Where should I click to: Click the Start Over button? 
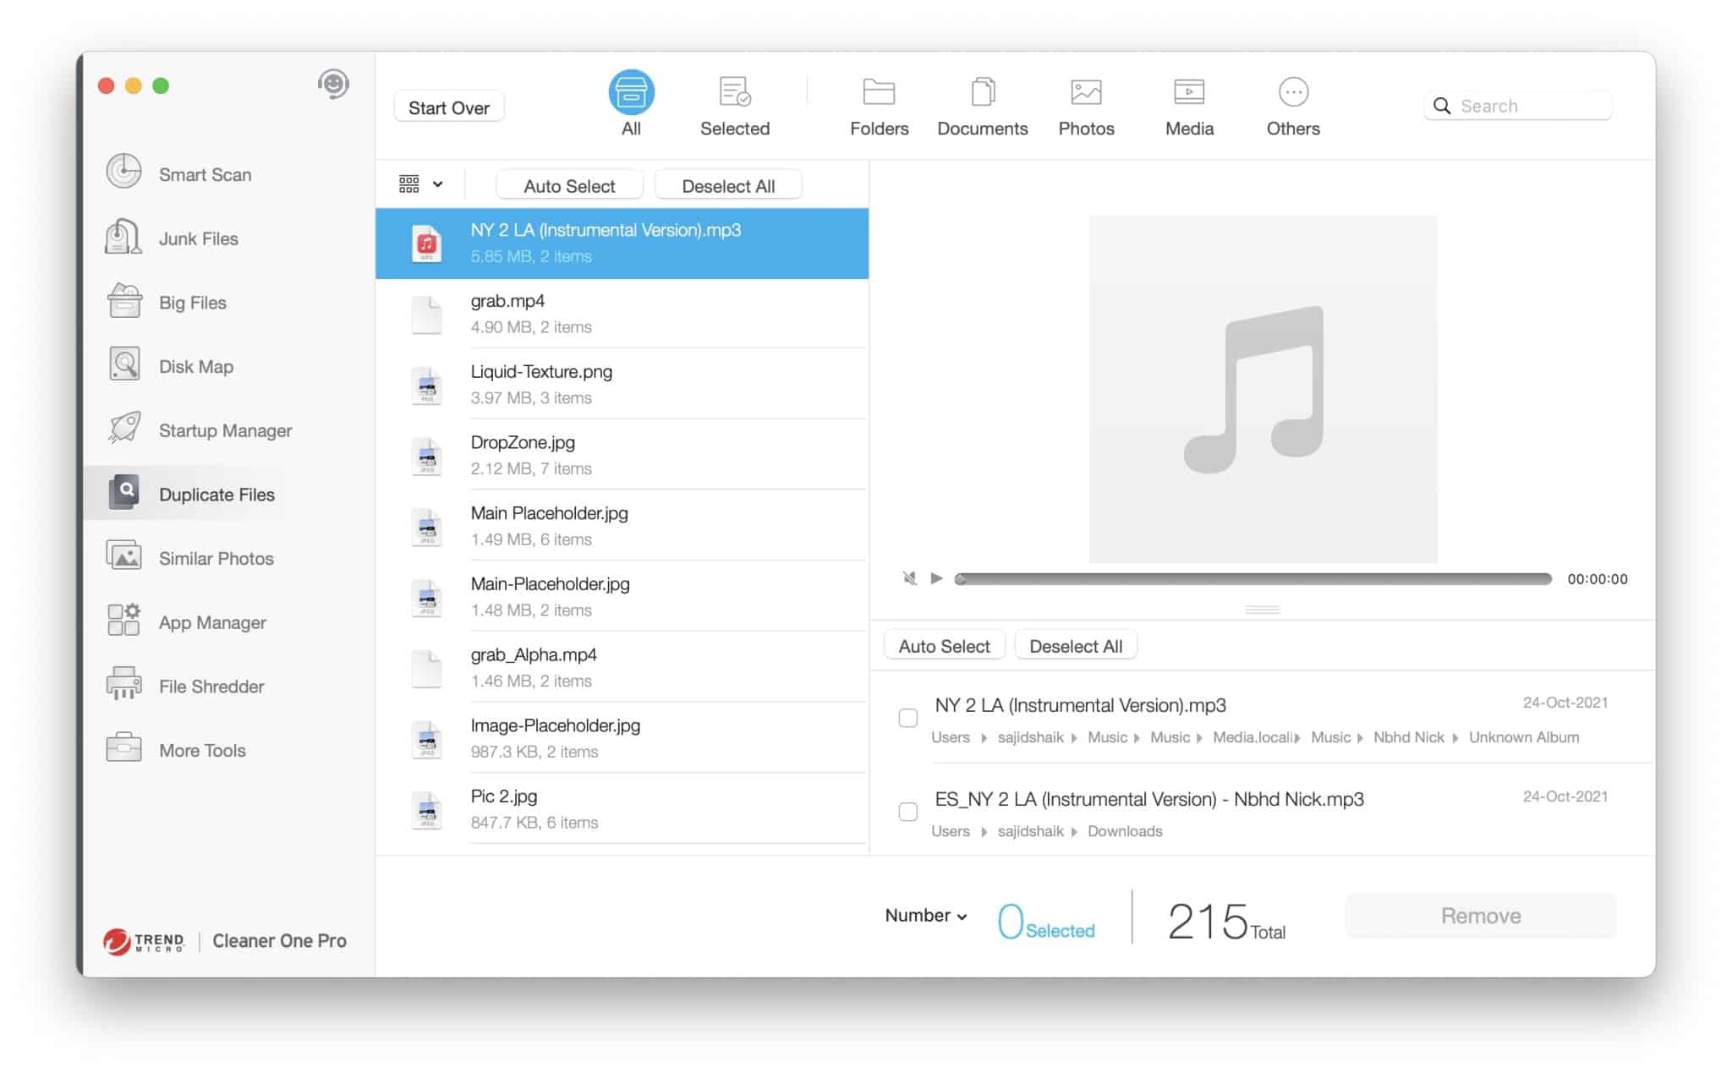point(449,107)
